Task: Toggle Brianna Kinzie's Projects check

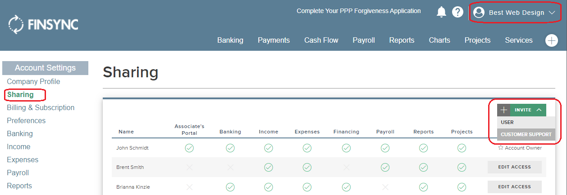Action: 462,186
